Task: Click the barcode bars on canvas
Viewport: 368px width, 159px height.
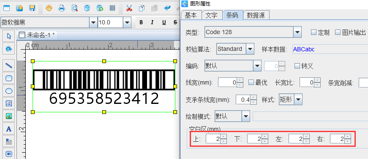Action: [x=104, y=80]
